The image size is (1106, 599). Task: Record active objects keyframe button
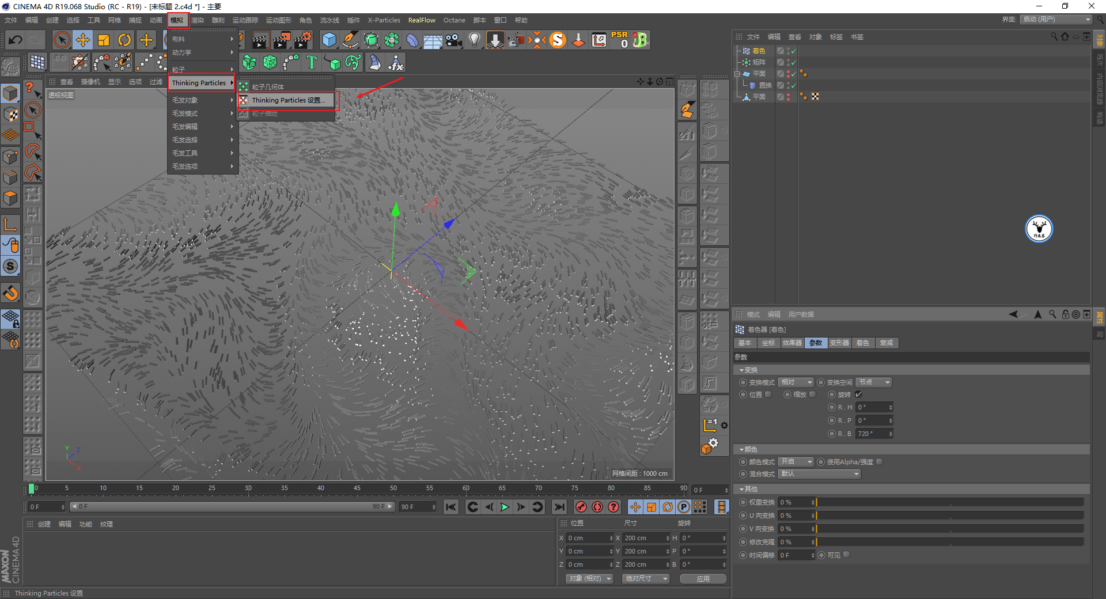click(x=581, y=507)
